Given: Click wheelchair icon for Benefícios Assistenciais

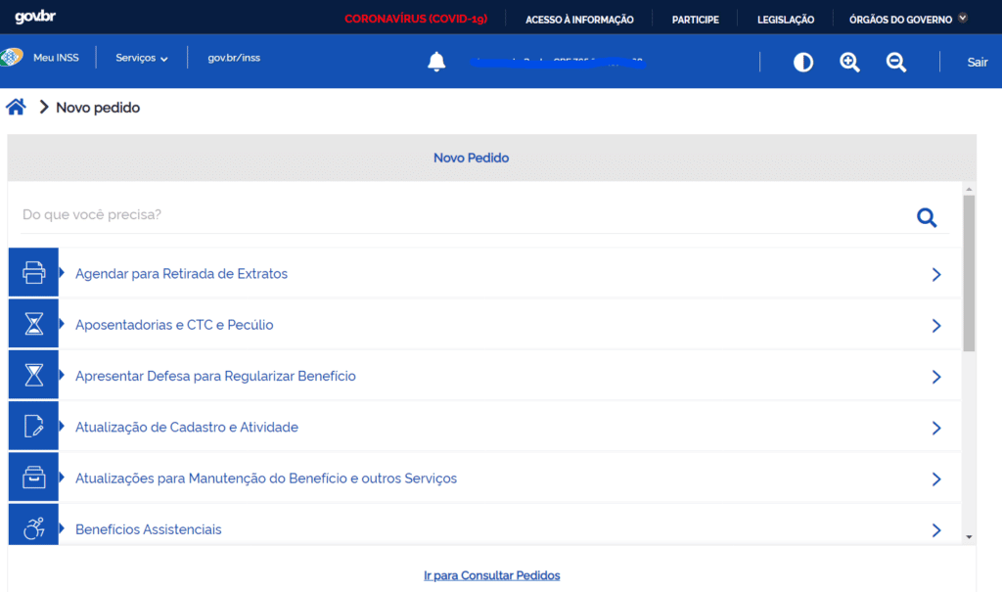Looking at the screenshot, I should (x=33, y=528).
